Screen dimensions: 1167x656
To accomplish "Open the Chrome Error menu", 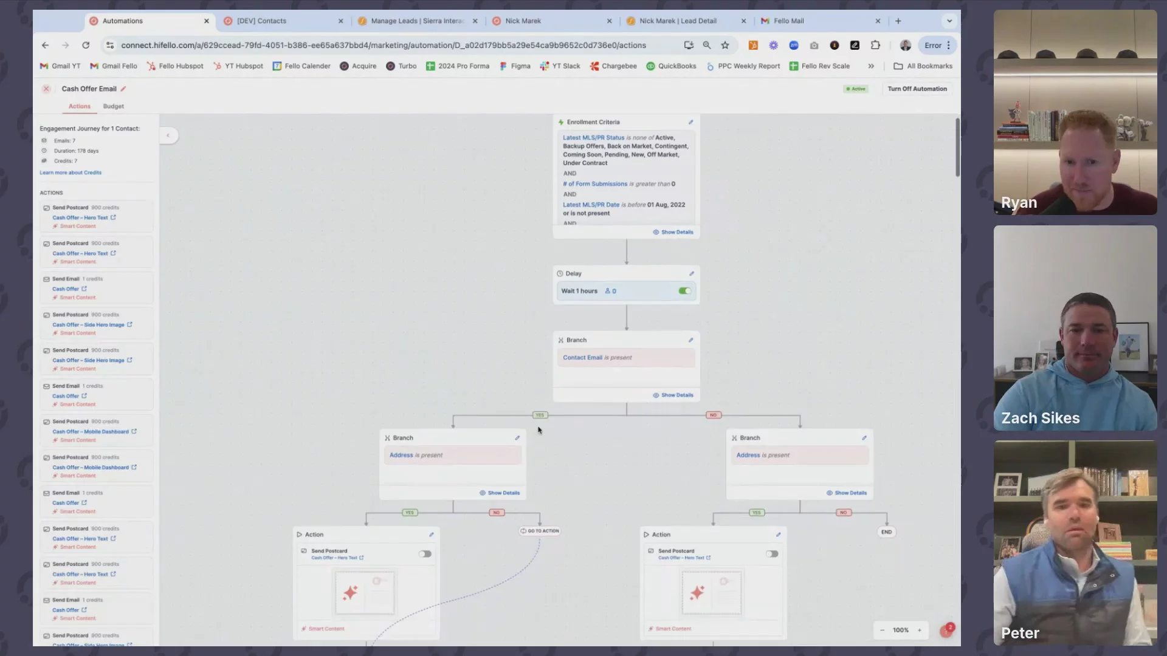I will pyautogui.click(x=938, y=45).
